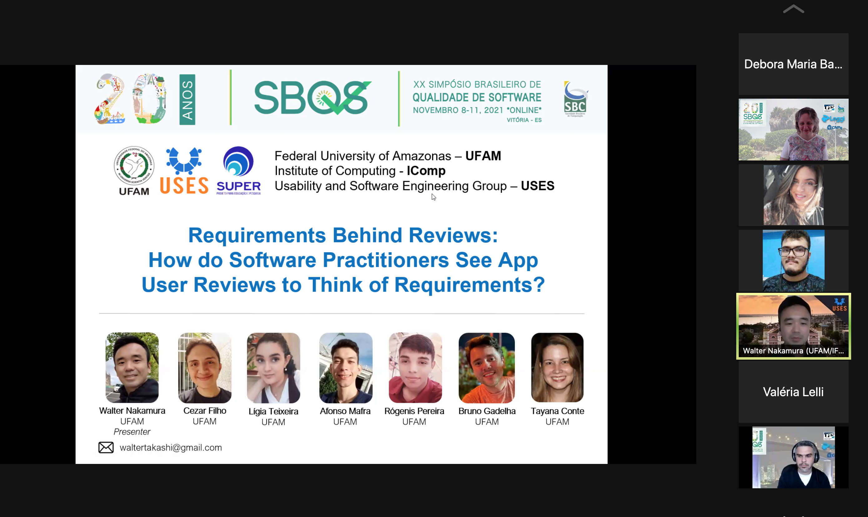Click Lígia Teixeira's photo on slide
Screen dimensions: 868x517
(274, 367)
